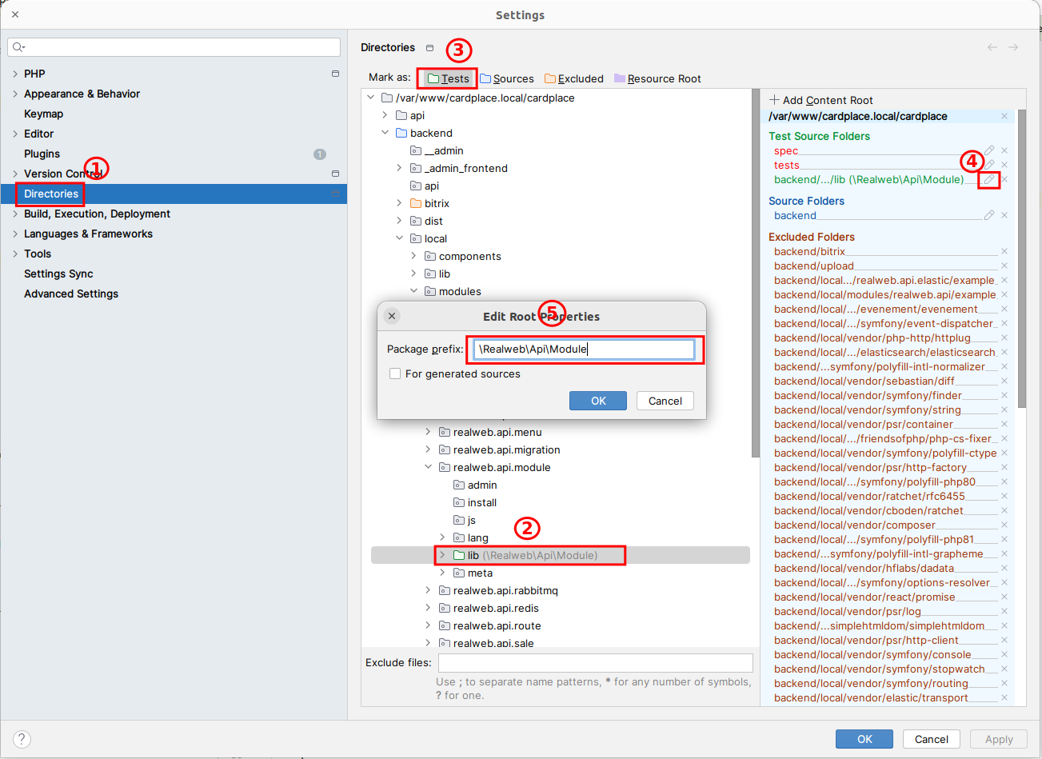Remove backend/bitrix from Excluded Folders

[1004, 251]
